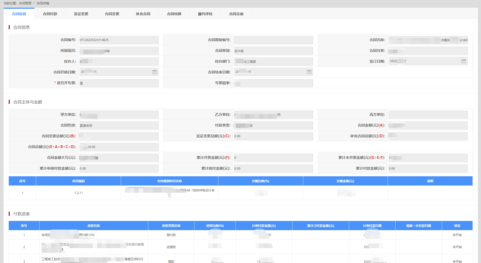Open the 合同结算 tab
481x263 pixels.
click(x=174, y=14)
